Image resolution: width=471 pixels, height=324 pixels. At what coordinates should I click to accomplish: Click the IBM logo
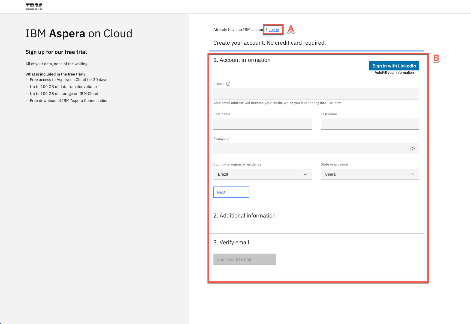pos(34,6)
